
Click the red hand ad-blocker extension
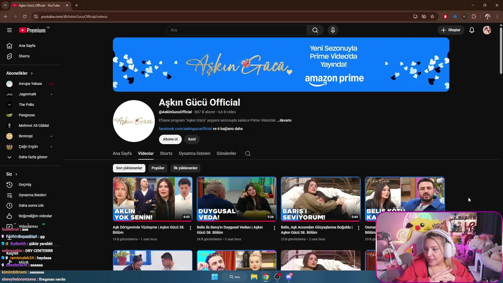[x=445, y=17]
